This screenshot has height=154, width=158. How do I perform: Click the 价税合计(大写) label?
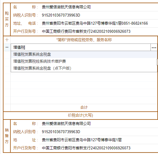[80, 115]
